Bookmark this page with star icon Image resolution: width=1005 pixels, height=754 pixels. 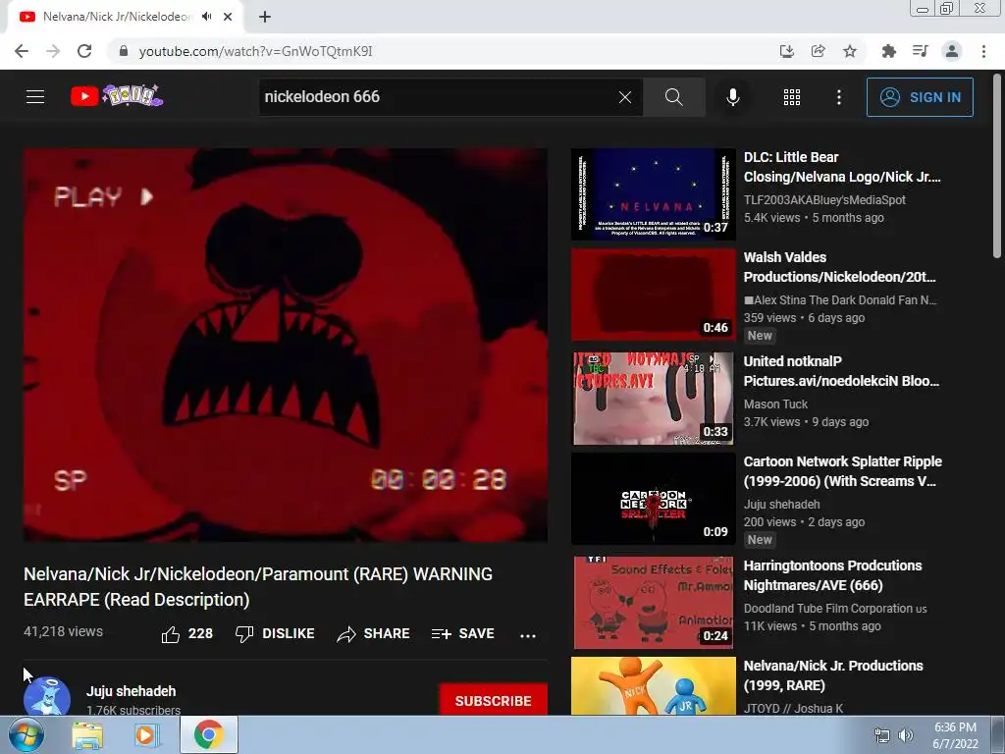(x=850, y=51)
